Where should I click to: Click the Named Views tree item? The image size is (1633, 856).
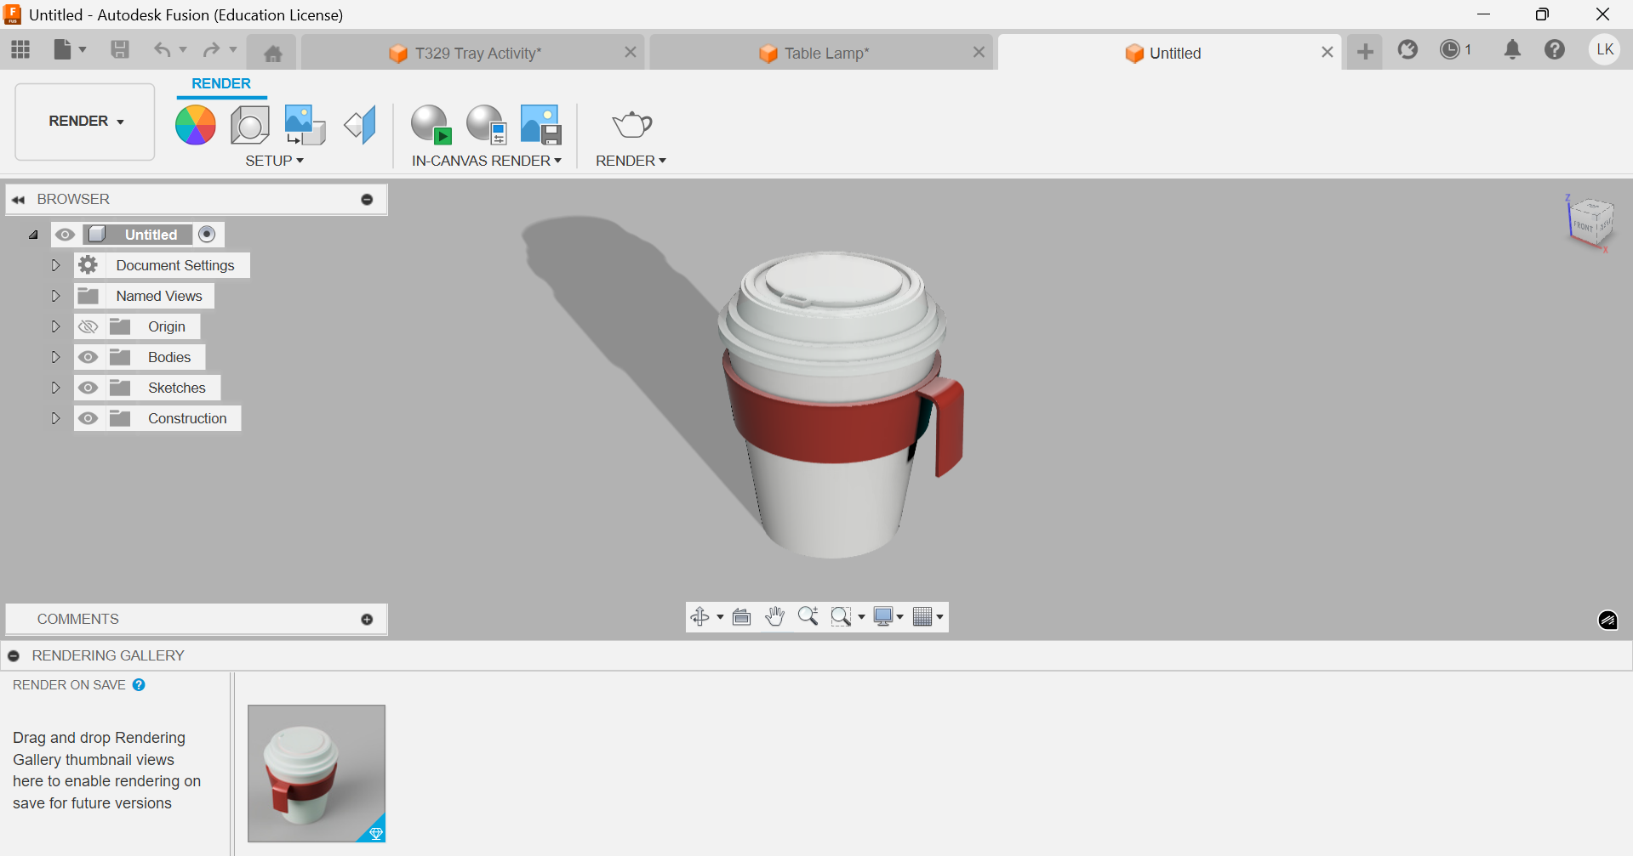[x=159, y=296]
